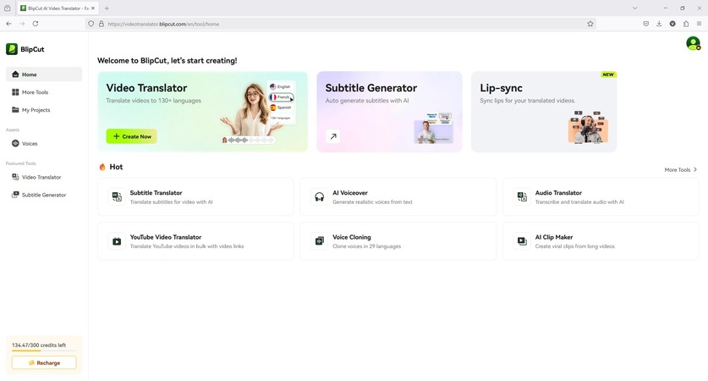Click the AI Clip Maker icon

tap(522, 241)
